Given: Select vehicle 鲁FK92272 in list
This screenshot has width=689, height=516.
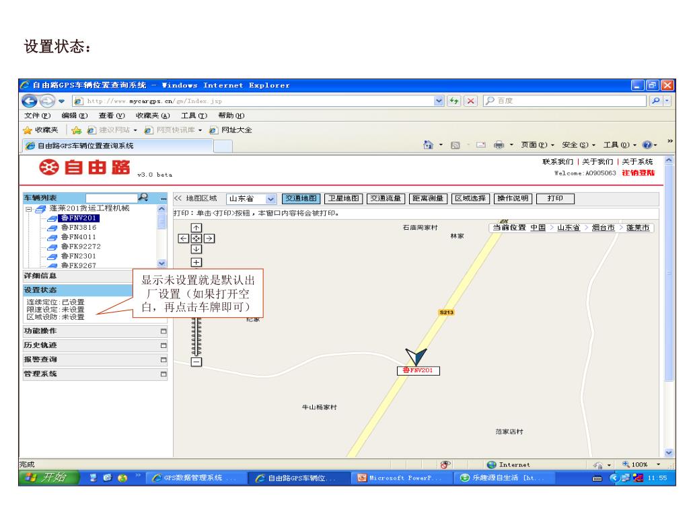Looking at the screenshot, I should (81, 247).
